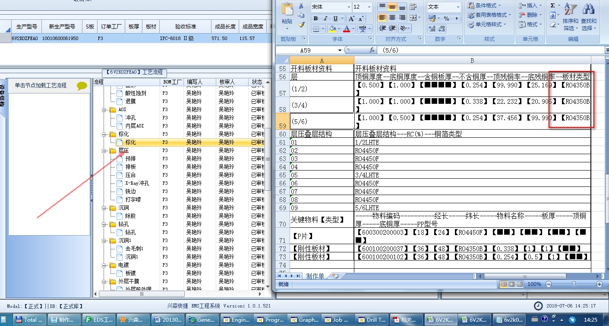Image resolution: width=609 pixels, height=326 pixels.
Task: Open Conditional Formatting (条件格式) menu
Action: coord(485,6)
